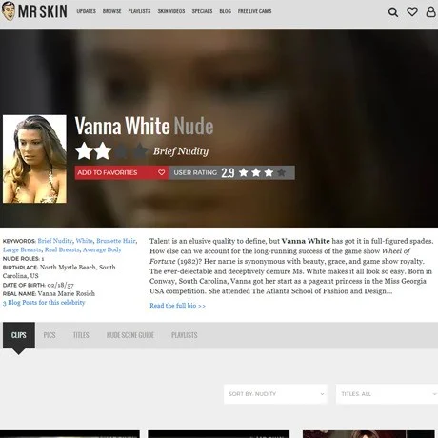Click Real Name Vanna Marie Rosich text
Viewport: 438px width, 438px height.
pyautogui.click(x=49, y=293)
